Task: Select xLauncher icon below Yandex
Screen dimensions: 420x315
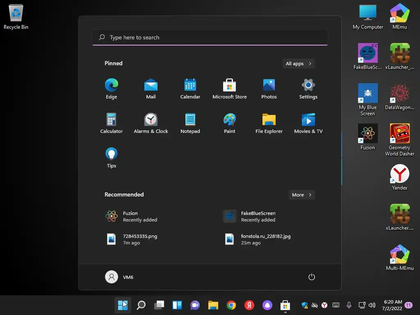Action: [x=399, y=217]
